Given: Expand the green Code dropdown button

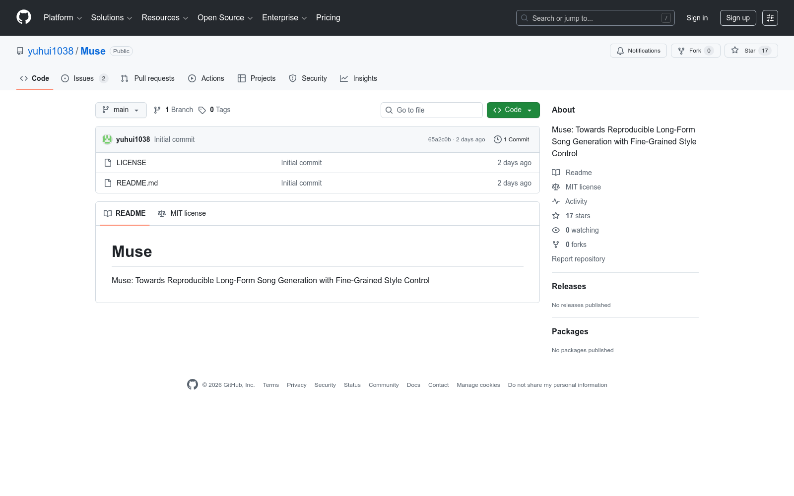Looking at the screenshot, I should (x=513, y=110).
